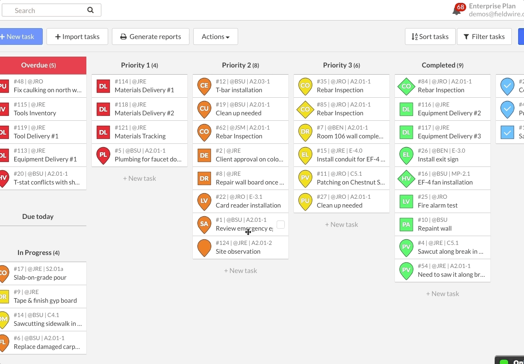This screenshot has height=364, width=524.
Task: Open the Actions dropdown menu
Action: 215,36
